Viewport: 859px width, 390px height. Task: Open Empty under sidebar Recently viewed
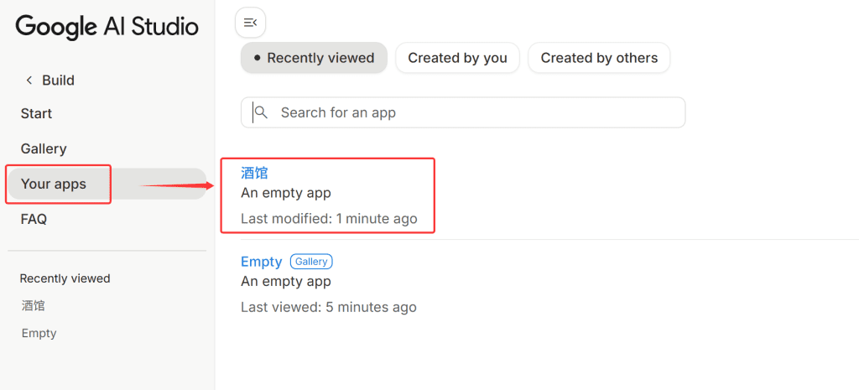point(39,333)
